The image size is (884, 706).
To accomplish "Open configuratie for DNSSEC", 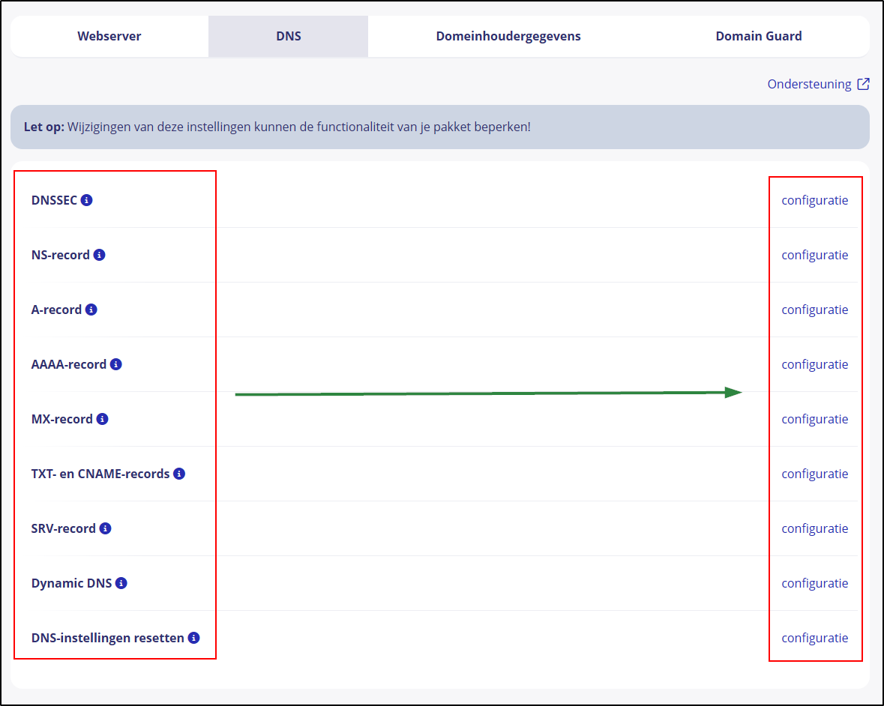I will [x=814, y=200].
